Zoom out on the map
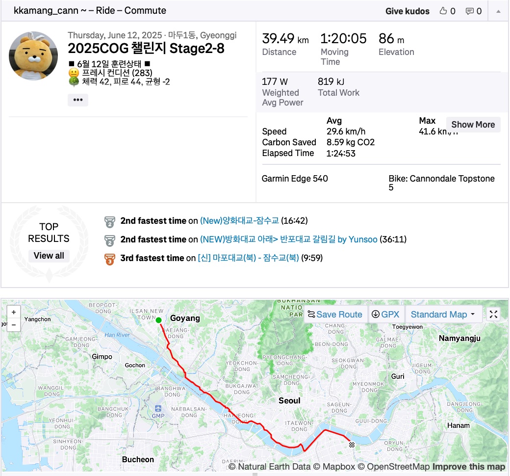 pos(14,325)
